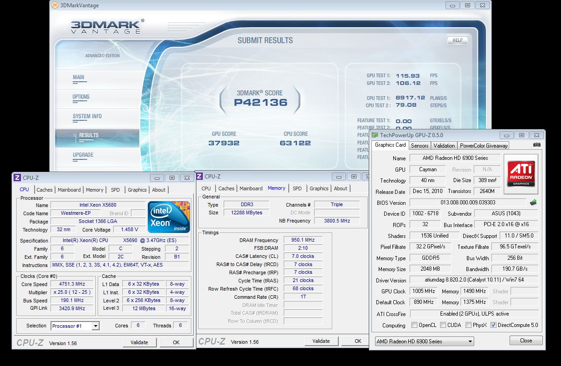
Task: Switch to CPU tab in Memory CPU-Z window
Action: click(x=206, y=188)
